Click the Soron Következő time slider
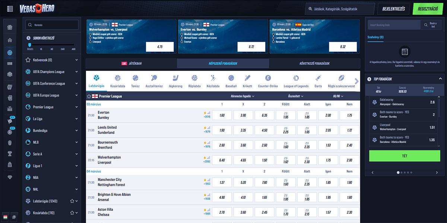Screen dimensions: 447x223 (30, 45)
